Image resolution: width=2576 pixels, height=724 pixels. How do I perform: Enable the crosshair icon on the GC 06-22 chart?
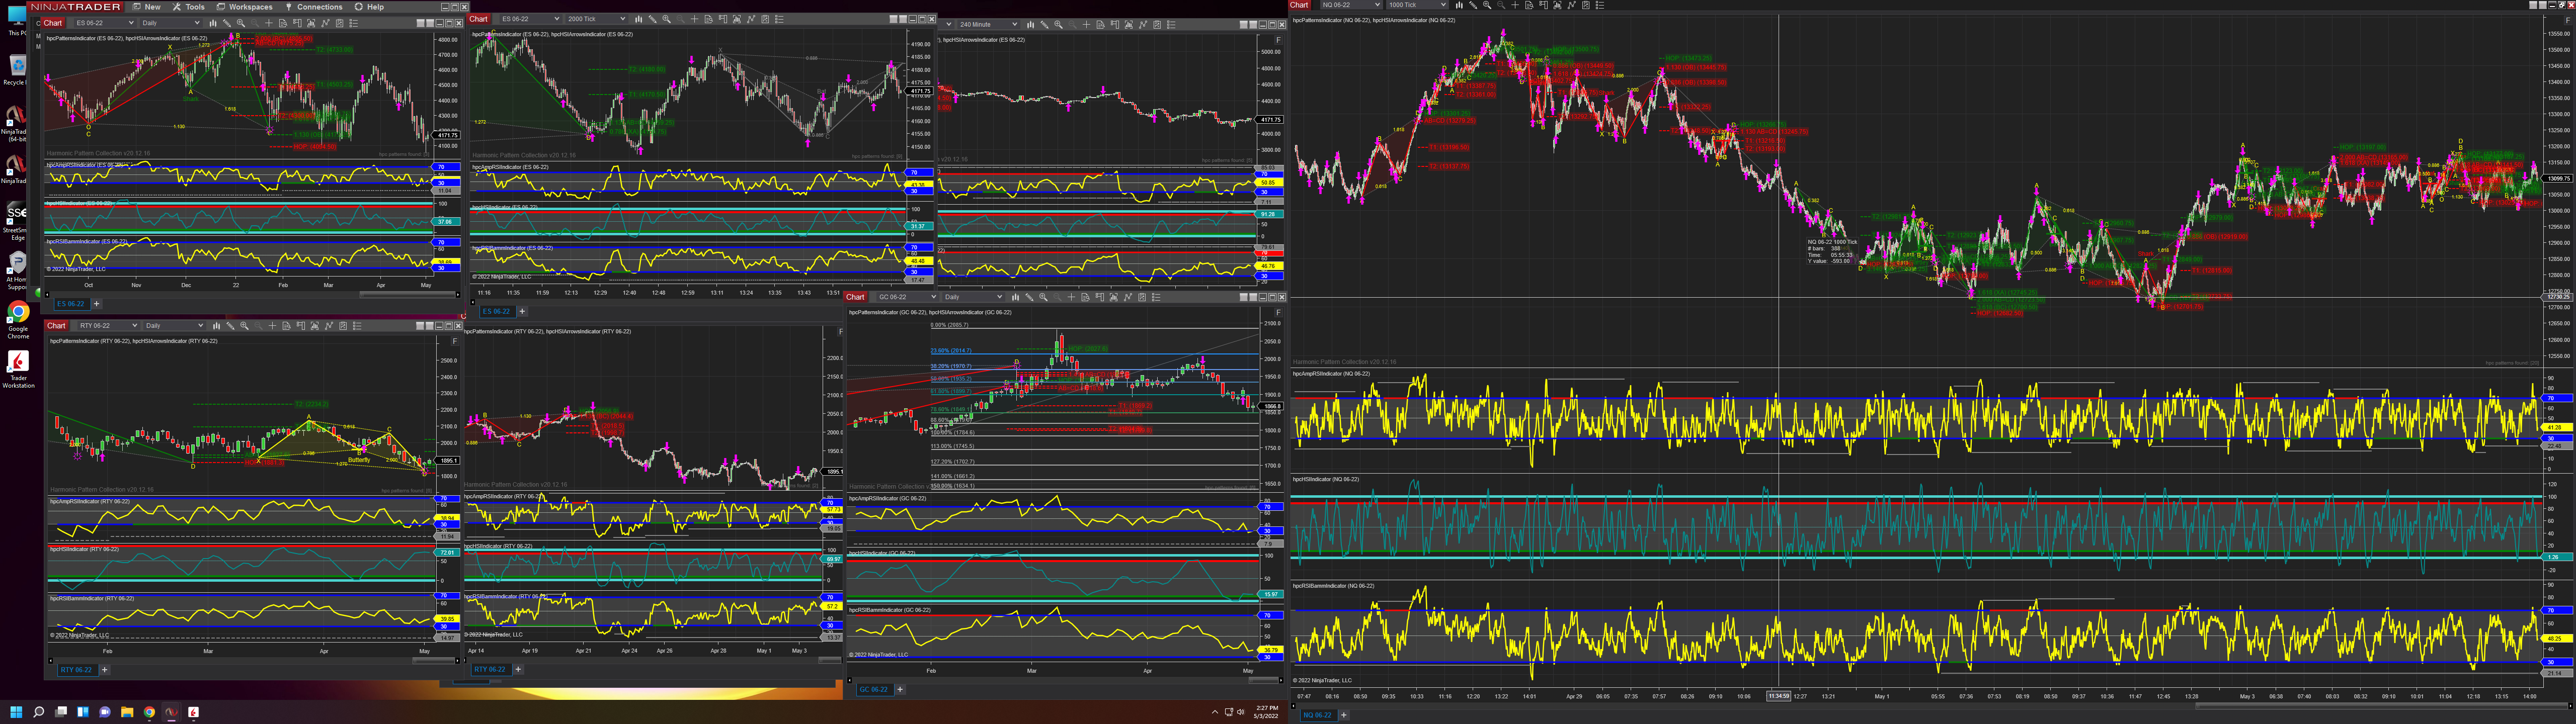(x=1071, y=297)
